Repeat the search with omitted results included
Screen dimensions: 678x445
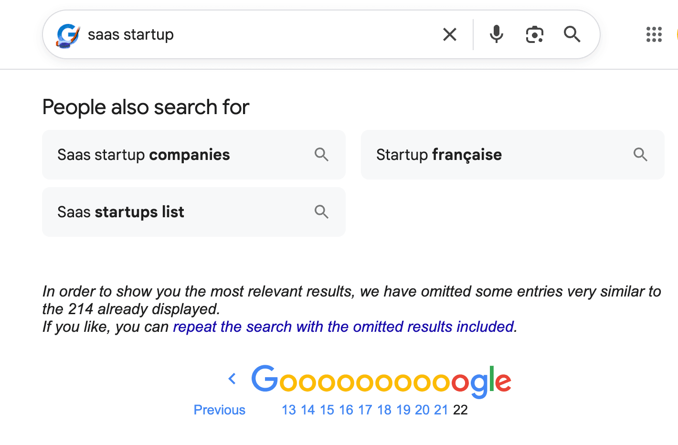coord(343,327)
